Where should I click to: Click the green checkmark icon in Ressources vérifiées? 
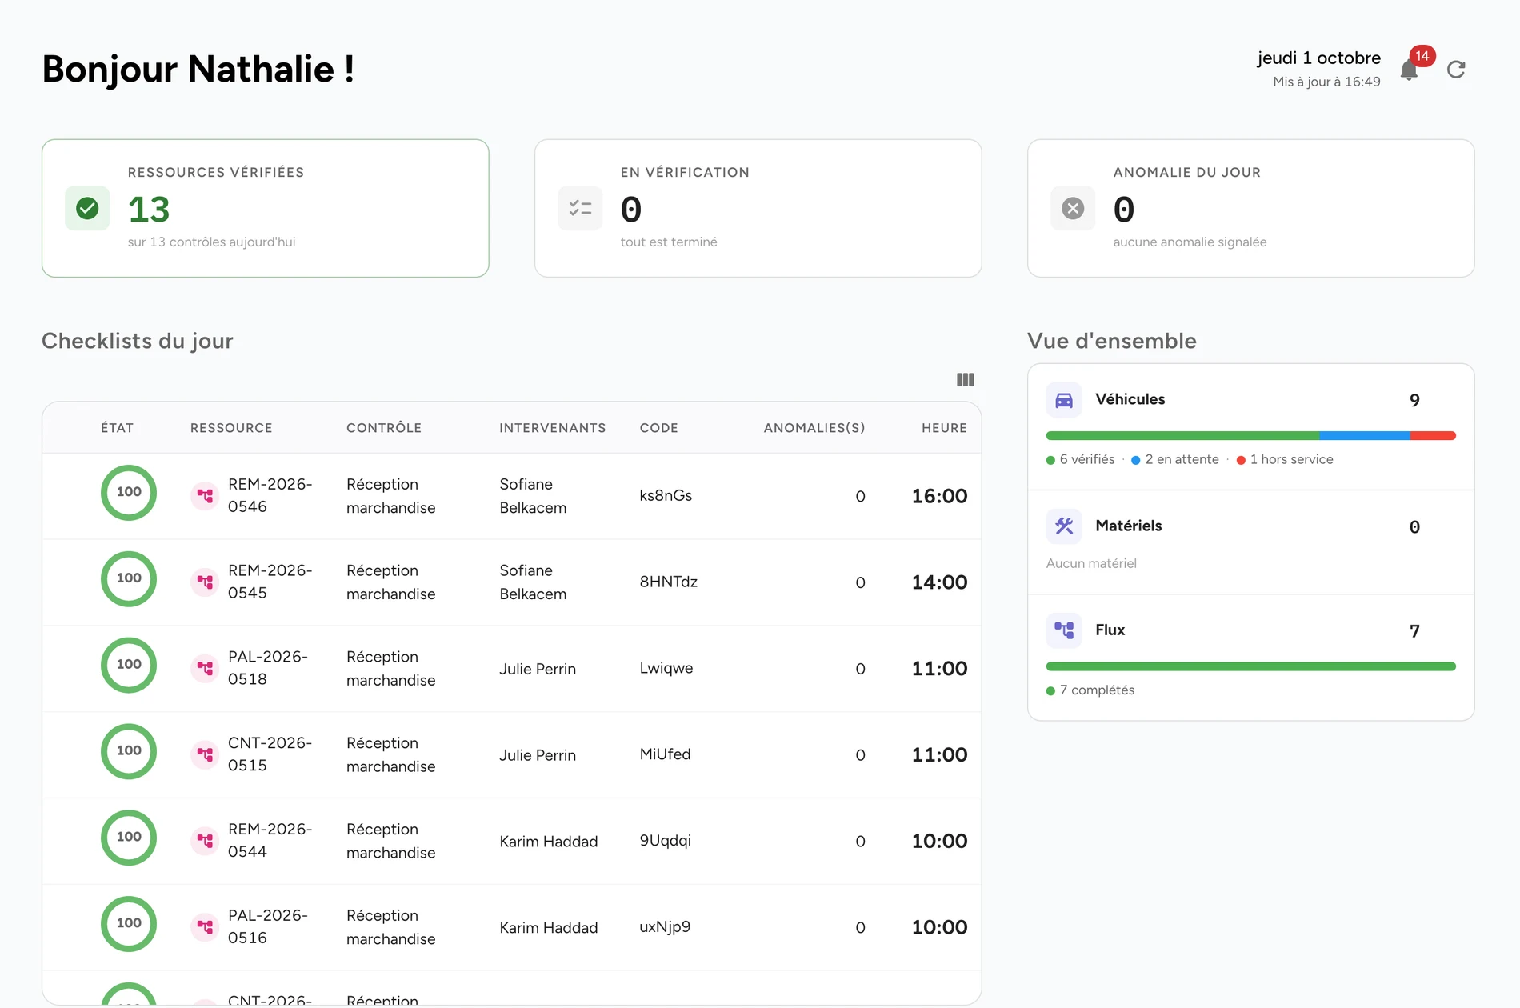click(x=87, y=208)
